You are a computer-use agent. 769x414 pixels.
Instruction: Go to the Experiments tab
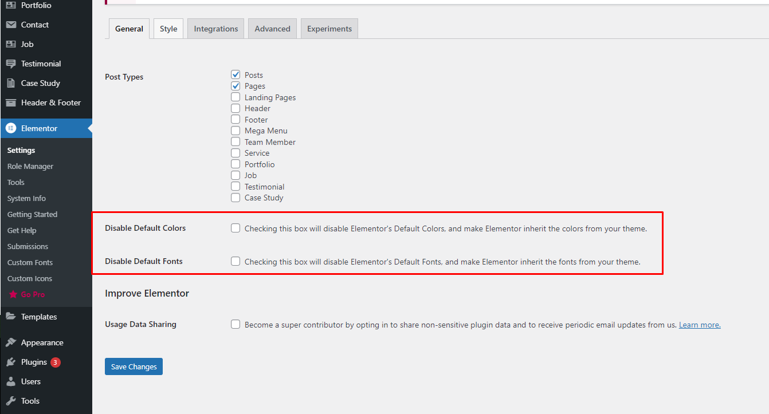[x=329, y=29]
